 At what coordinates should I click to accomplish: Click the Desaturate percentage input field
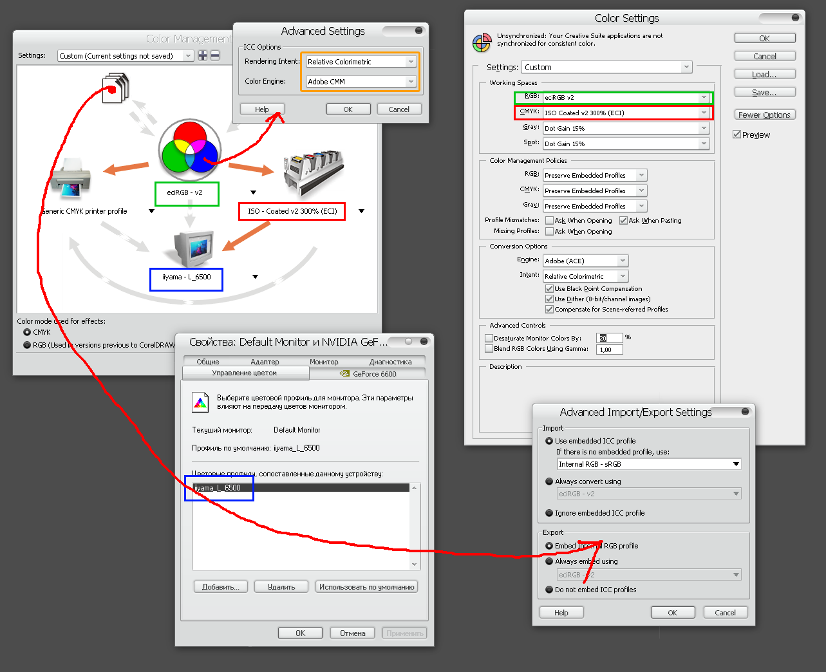click(610, 338)
